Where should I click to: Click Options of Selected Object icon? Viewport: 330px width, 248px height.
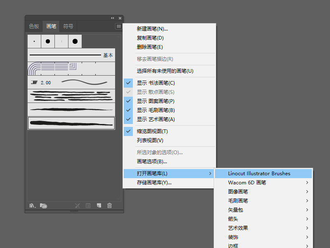tap(88, 205)
